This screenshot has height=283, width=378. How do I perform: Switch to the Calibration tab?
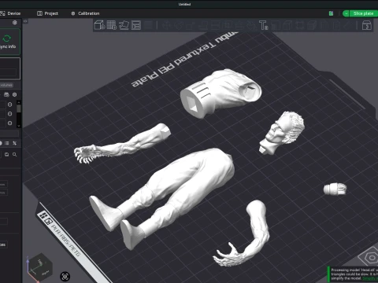(85, 13)
